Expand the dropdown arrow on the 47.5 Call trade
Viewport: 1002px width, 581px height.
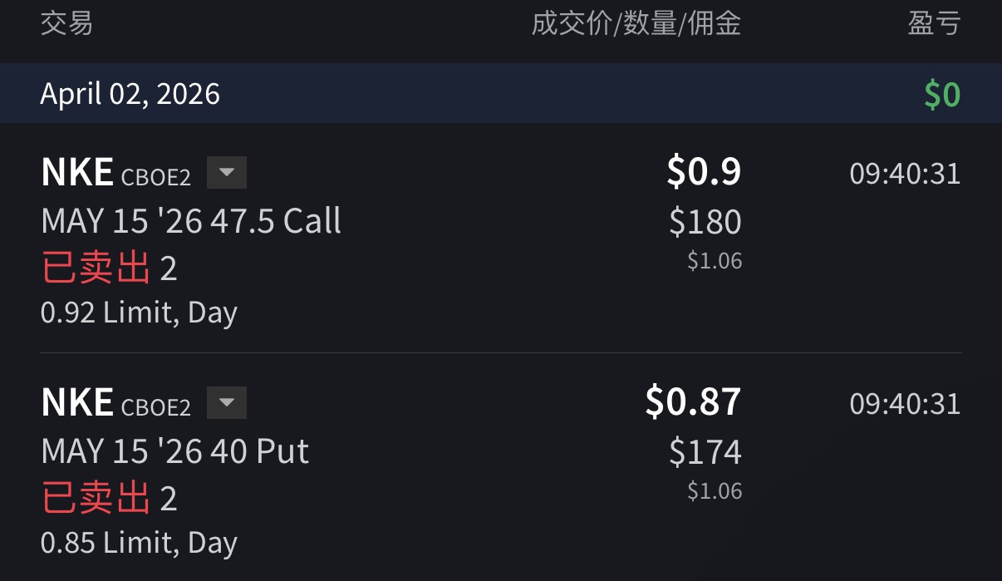tap(227, 174)
